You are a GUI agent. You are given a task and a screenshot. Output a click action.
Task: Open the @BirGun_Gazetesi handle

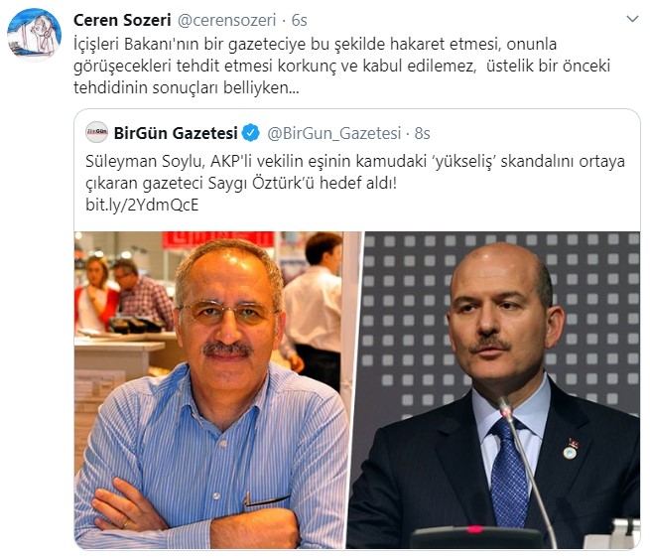click(334, 133)
